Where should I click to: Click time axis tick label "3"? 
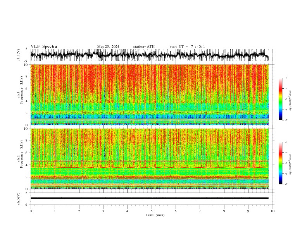(x=103, y=211)
